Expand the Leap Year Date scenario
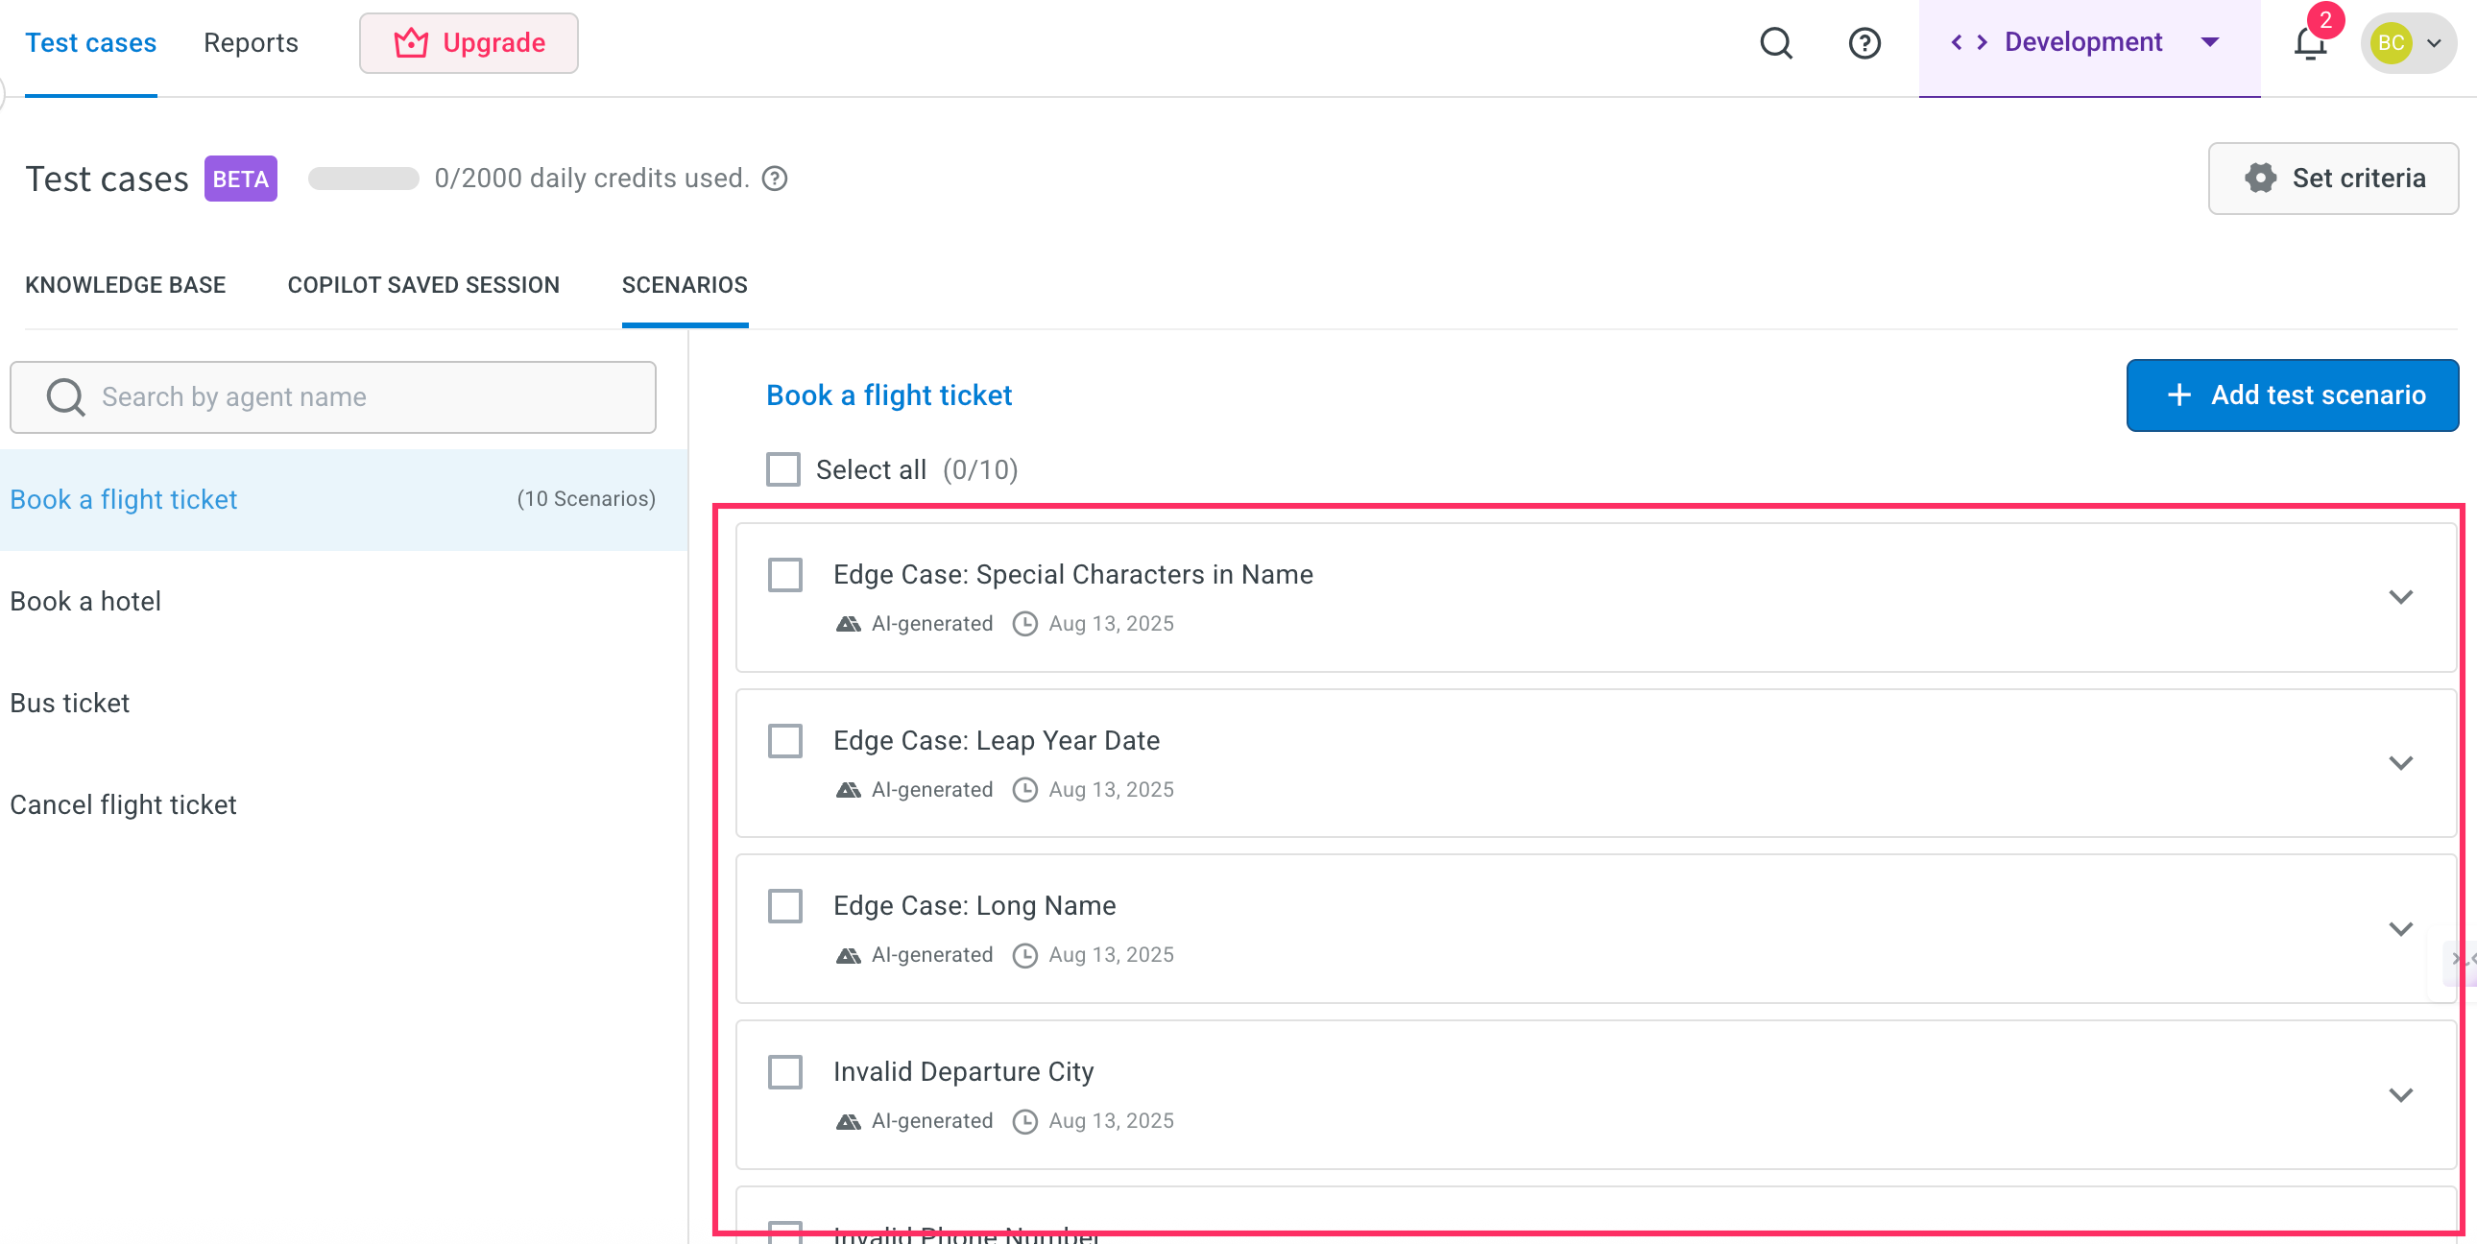This screenshot has height=1244, width=2477. click(x=2400, y=763)
